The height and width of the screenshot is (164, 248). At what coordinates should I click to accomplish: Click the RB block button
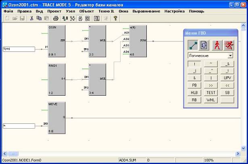[x=194, y=100]
